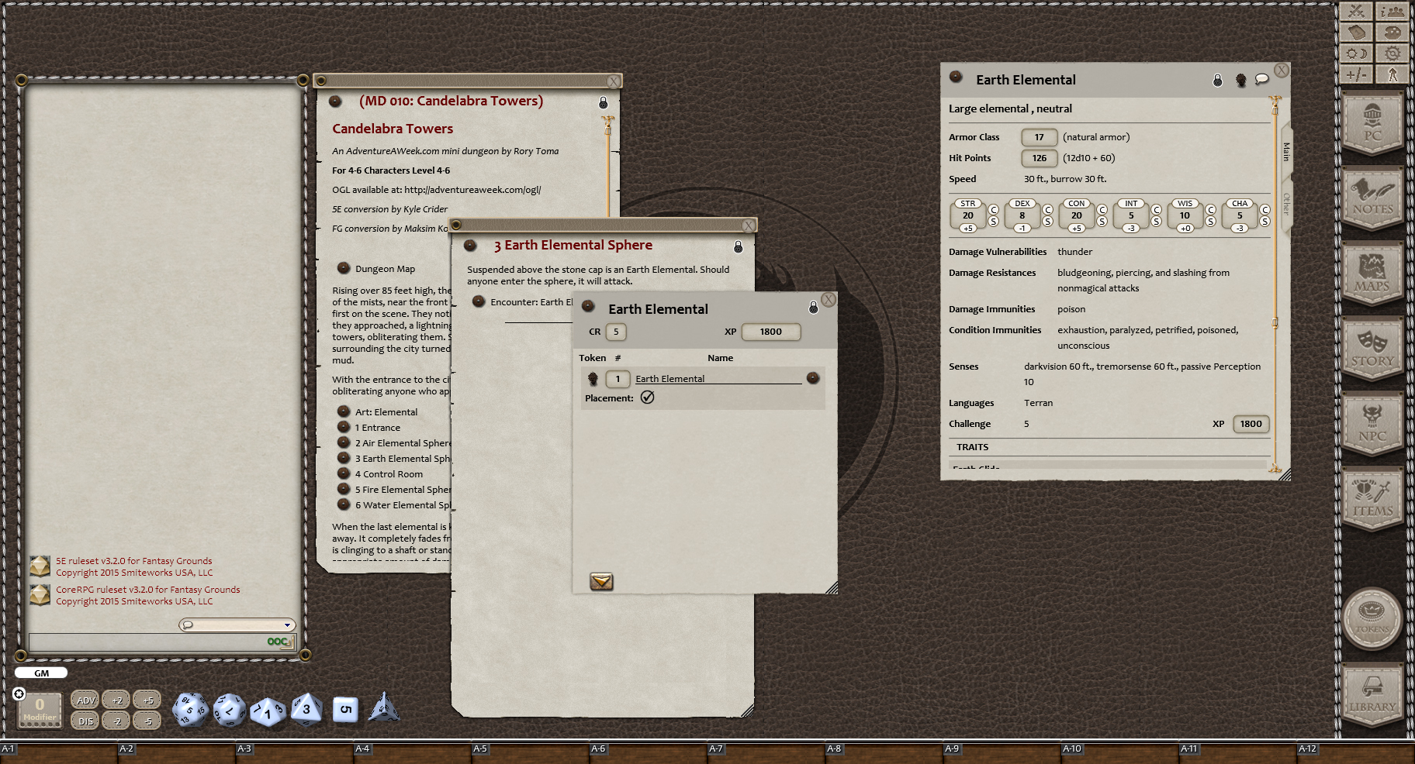Check the Placement checkbox in the encounter window
The width and height of the screenshot is (1415, 764).
pos(649,397)
